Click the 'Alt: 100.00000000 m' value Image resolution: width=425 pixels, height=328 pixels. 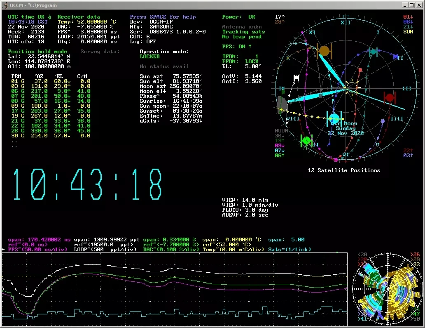coord(39,66)
